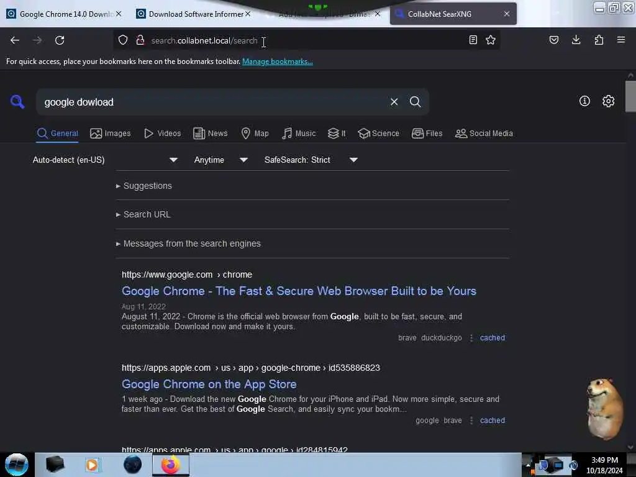Click Firefox icon in taskbar
Viewport: 636px width, 477px height.
tap(171, 465)
